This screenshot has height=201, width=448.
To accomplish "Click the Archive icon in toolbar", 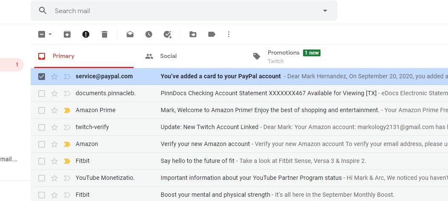I will coord(67,34).
